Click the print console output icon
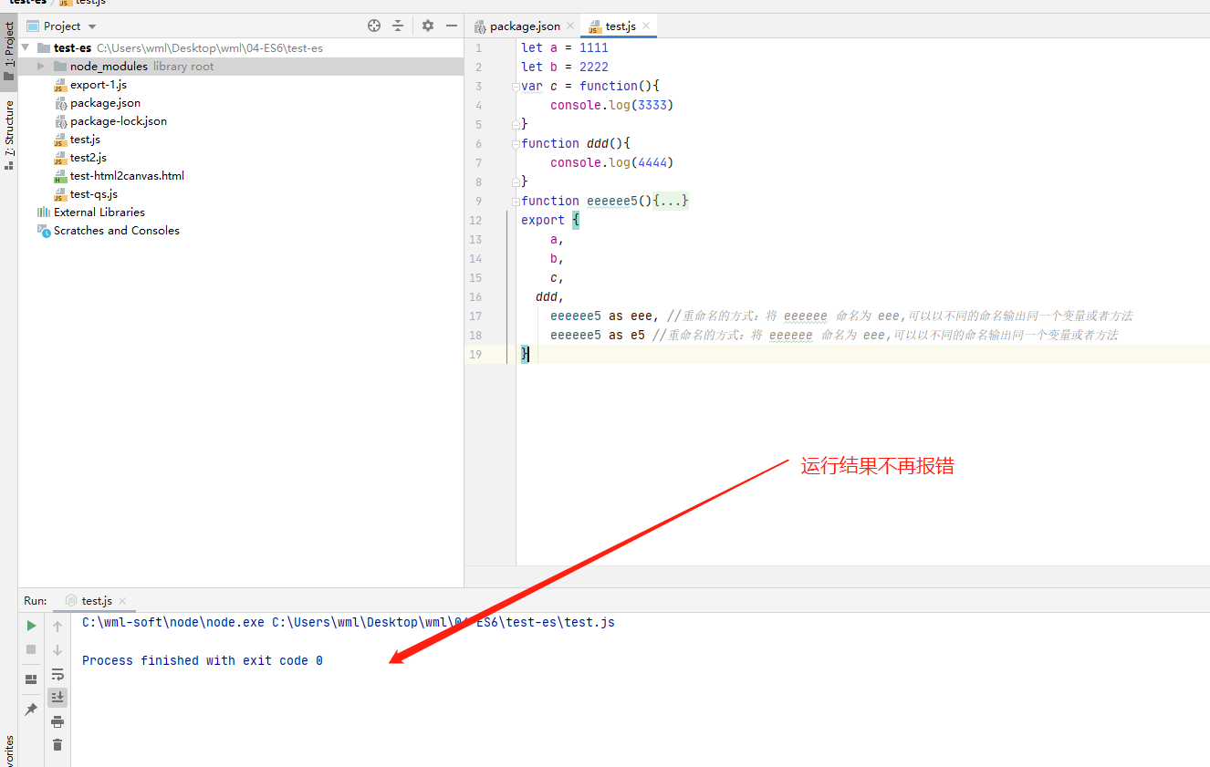 (x=57, y=721)
